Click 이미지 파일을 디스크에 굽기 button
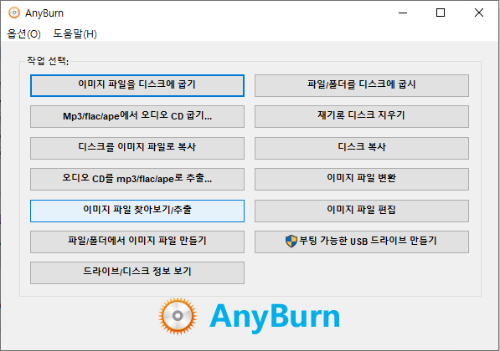The width and height of the screenshot is (500, 351). [137, 85]
